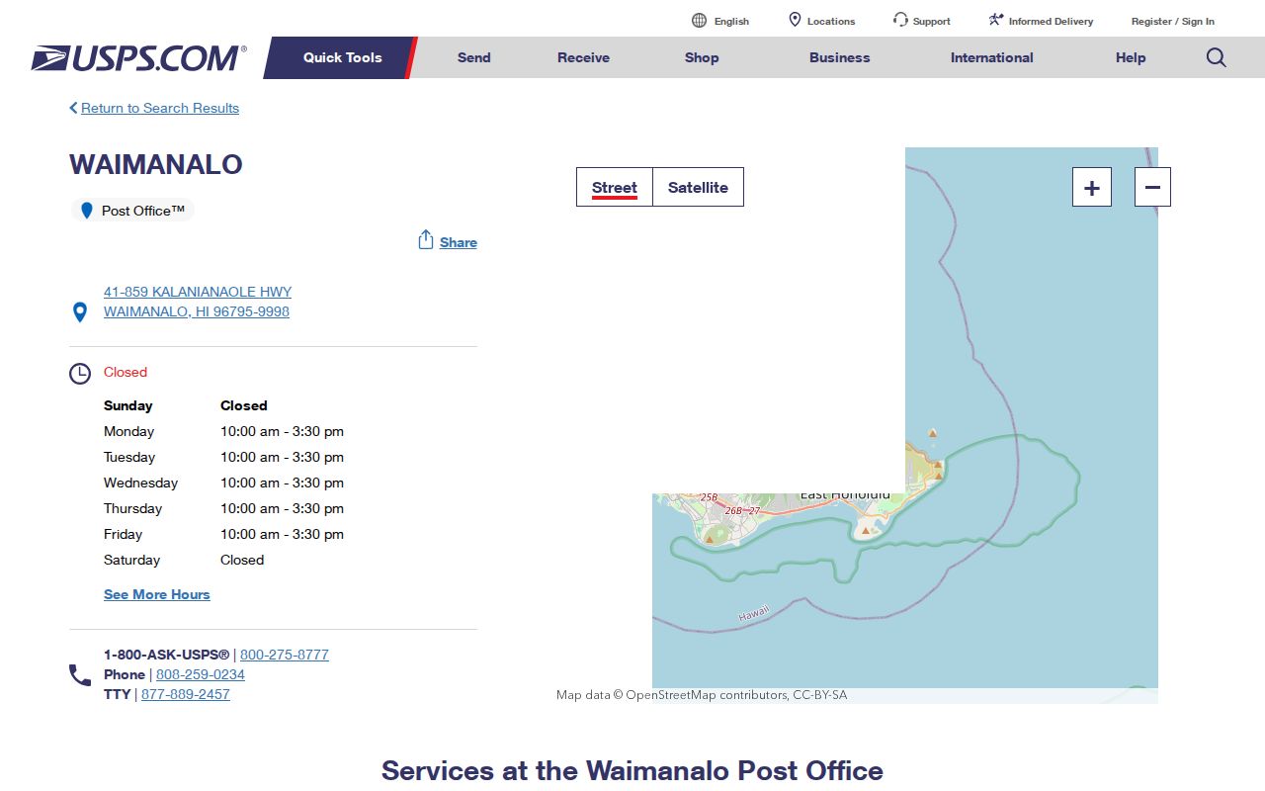Click the 800-275-8777 number link

coord(285,655)
